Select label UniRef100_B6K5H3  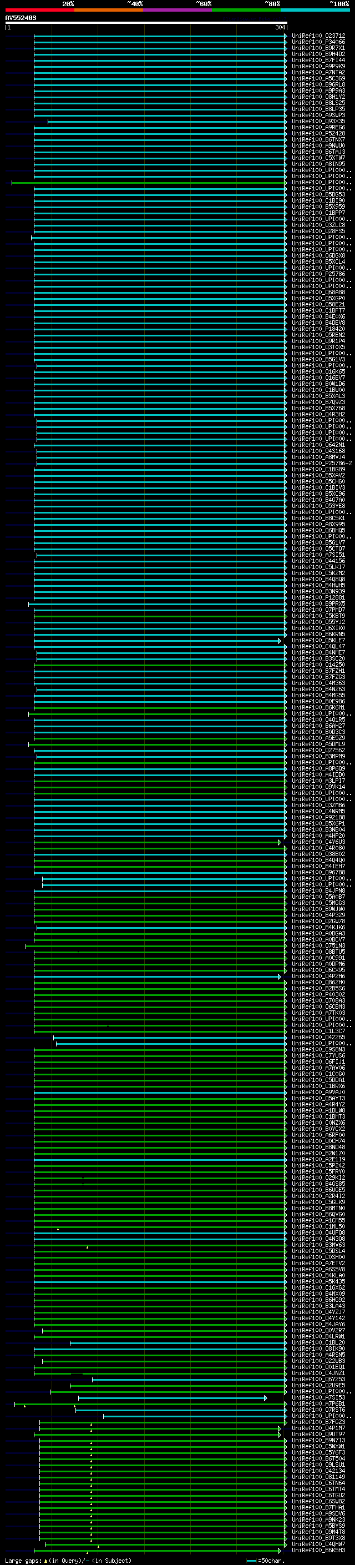coord(318,1551)
